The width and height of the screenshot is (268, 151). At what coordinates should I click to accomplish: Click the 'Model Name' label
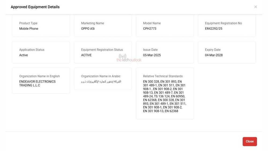[x=152, y=23]
